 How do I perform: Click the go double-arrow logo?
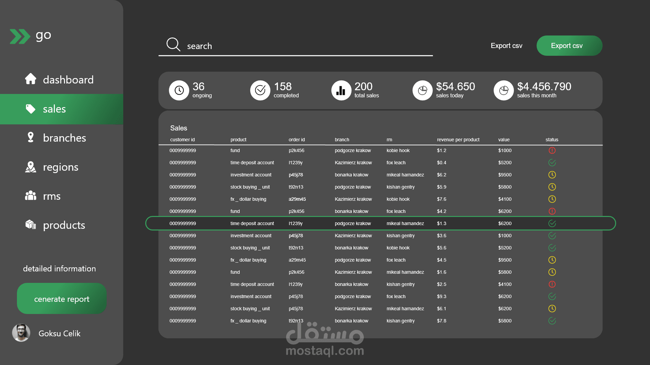pyautogui.click(x=20, y=36)
